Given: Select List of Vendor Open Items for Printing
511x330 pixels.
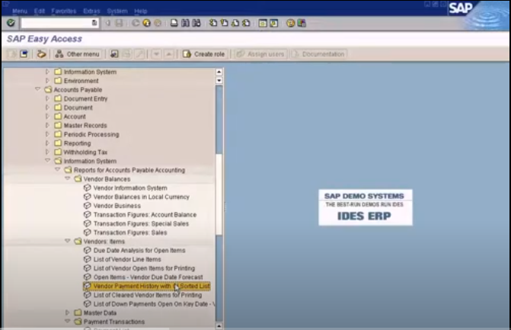Looking at the screenshot, I should [x=144, y=268].
